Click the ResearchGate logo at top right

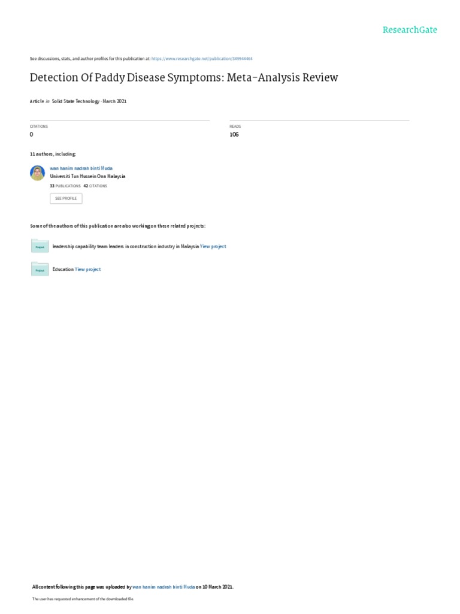(x=410, y=30)
